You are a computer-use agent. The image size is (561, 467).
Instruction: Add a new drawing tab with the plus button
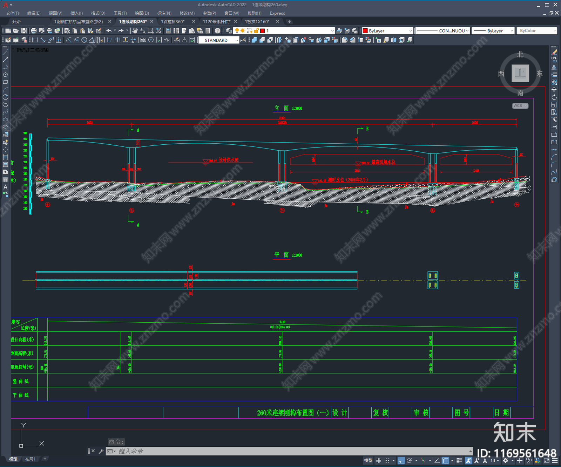click(289, 22)
